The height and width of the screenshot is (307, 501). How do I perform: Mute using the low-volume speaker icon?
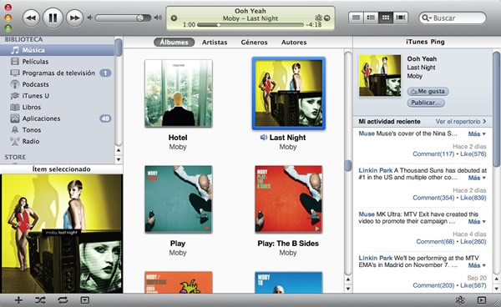click(90, 18)
